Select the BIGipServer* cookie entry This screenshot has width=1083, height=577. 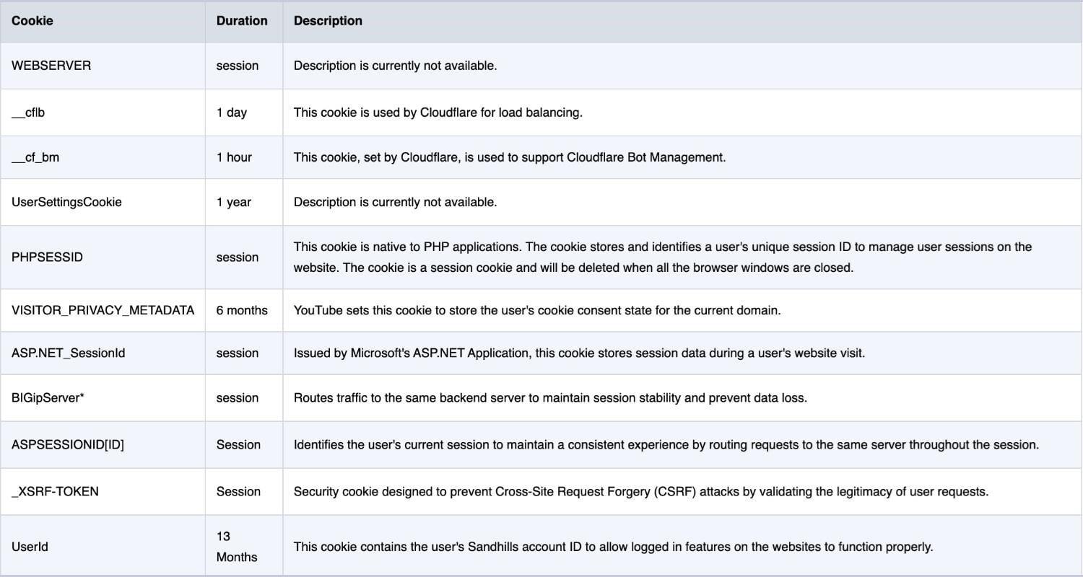[48, 397]
